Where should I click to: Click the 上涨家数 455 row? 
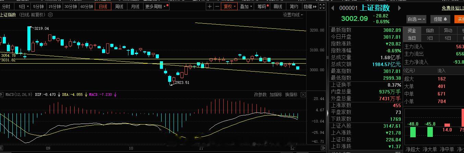365,105
